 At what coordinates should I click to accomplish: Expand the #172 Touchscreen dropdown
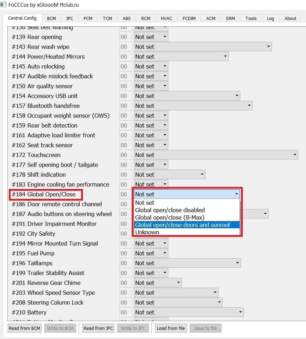(x=216, y=155)
